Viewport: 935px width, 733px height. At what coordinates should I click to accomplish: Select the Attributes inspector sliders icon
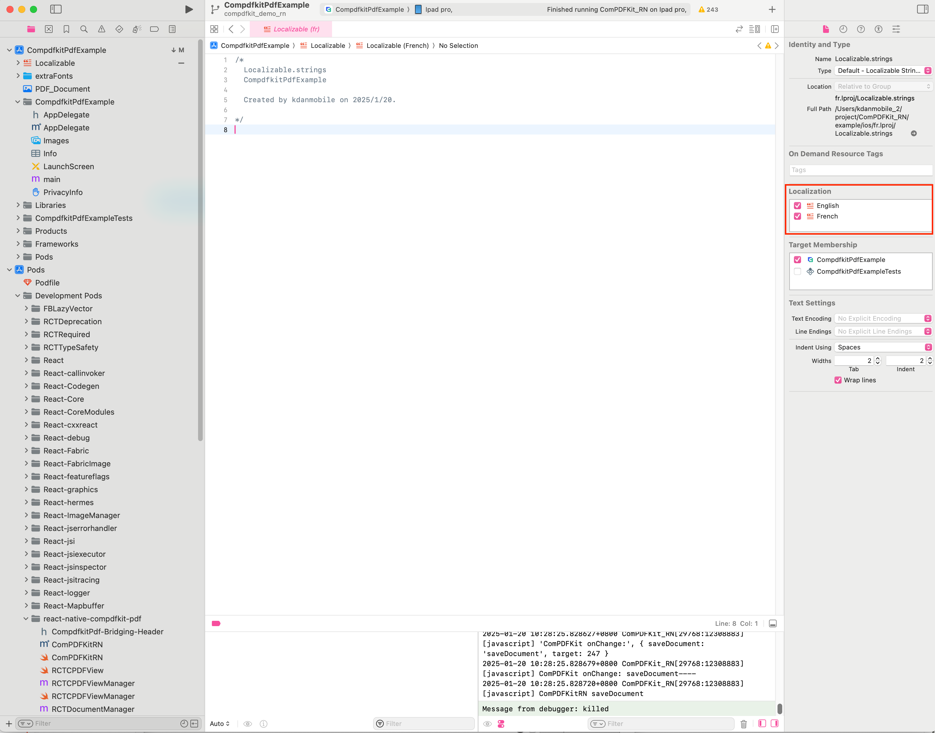tap(897, 29)
